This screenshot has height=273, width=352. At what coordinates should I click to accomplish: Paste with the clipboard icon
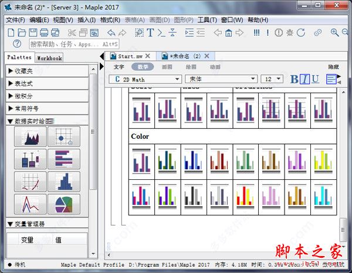tap(94, 33)
